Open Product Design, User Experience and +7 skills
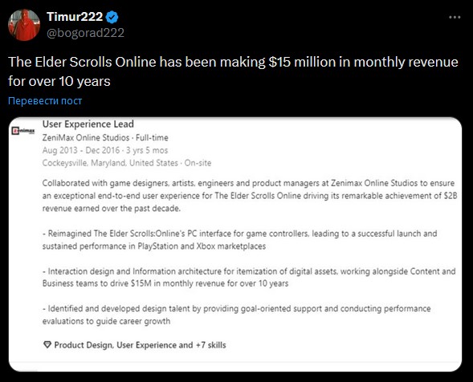Image resolution: width=473 pixels, height=382 pixels. pyautogui.click(x=140, y=345)
